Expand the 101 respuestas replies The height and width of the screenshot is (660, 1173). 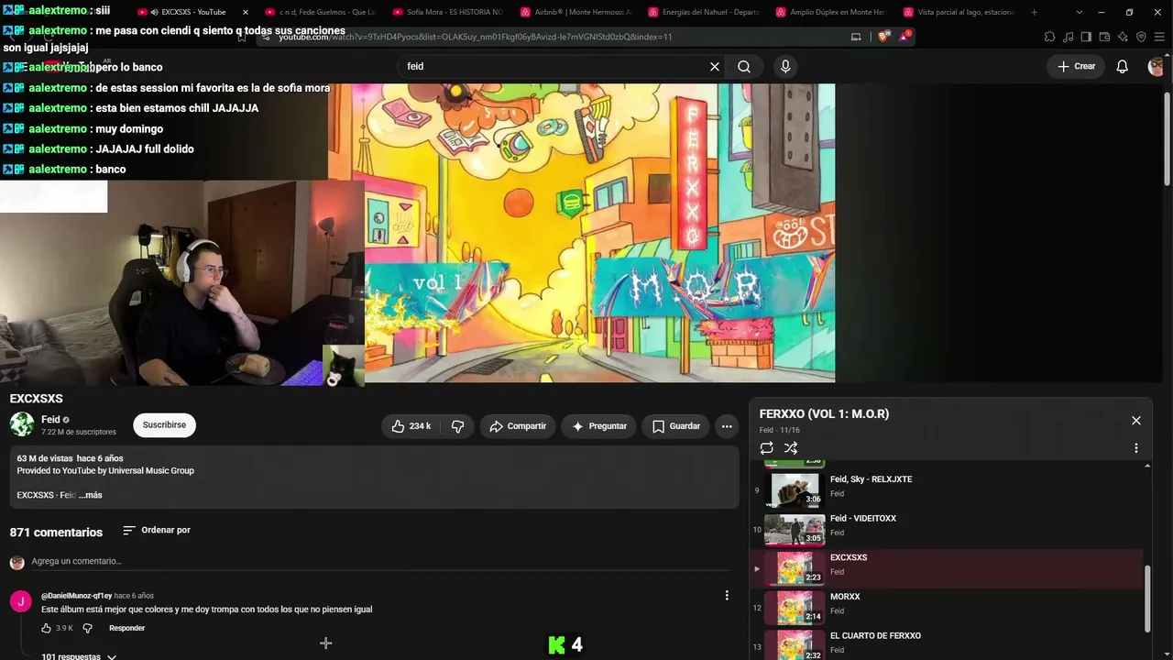tap(79, 656)
